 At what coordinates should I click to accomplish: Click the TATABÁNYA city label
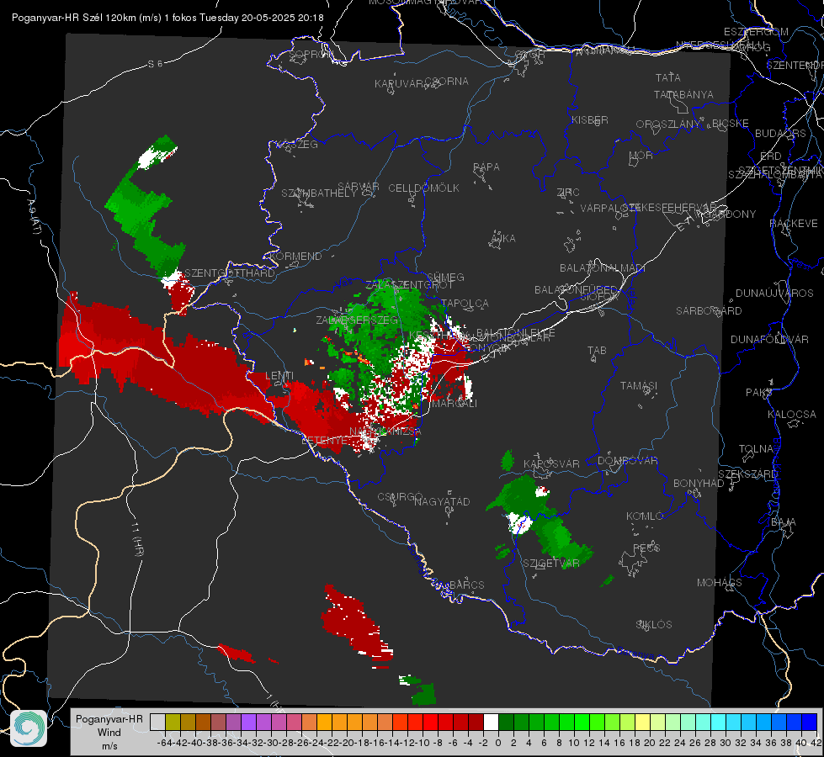point(683,94)
